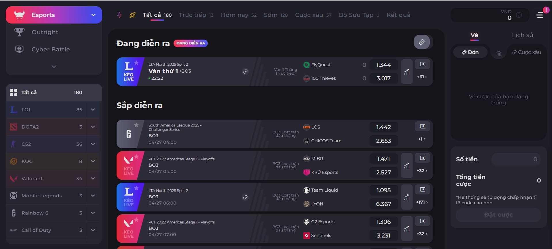
Task: Click the trash icon in bet slip
Action: point(498,54)
